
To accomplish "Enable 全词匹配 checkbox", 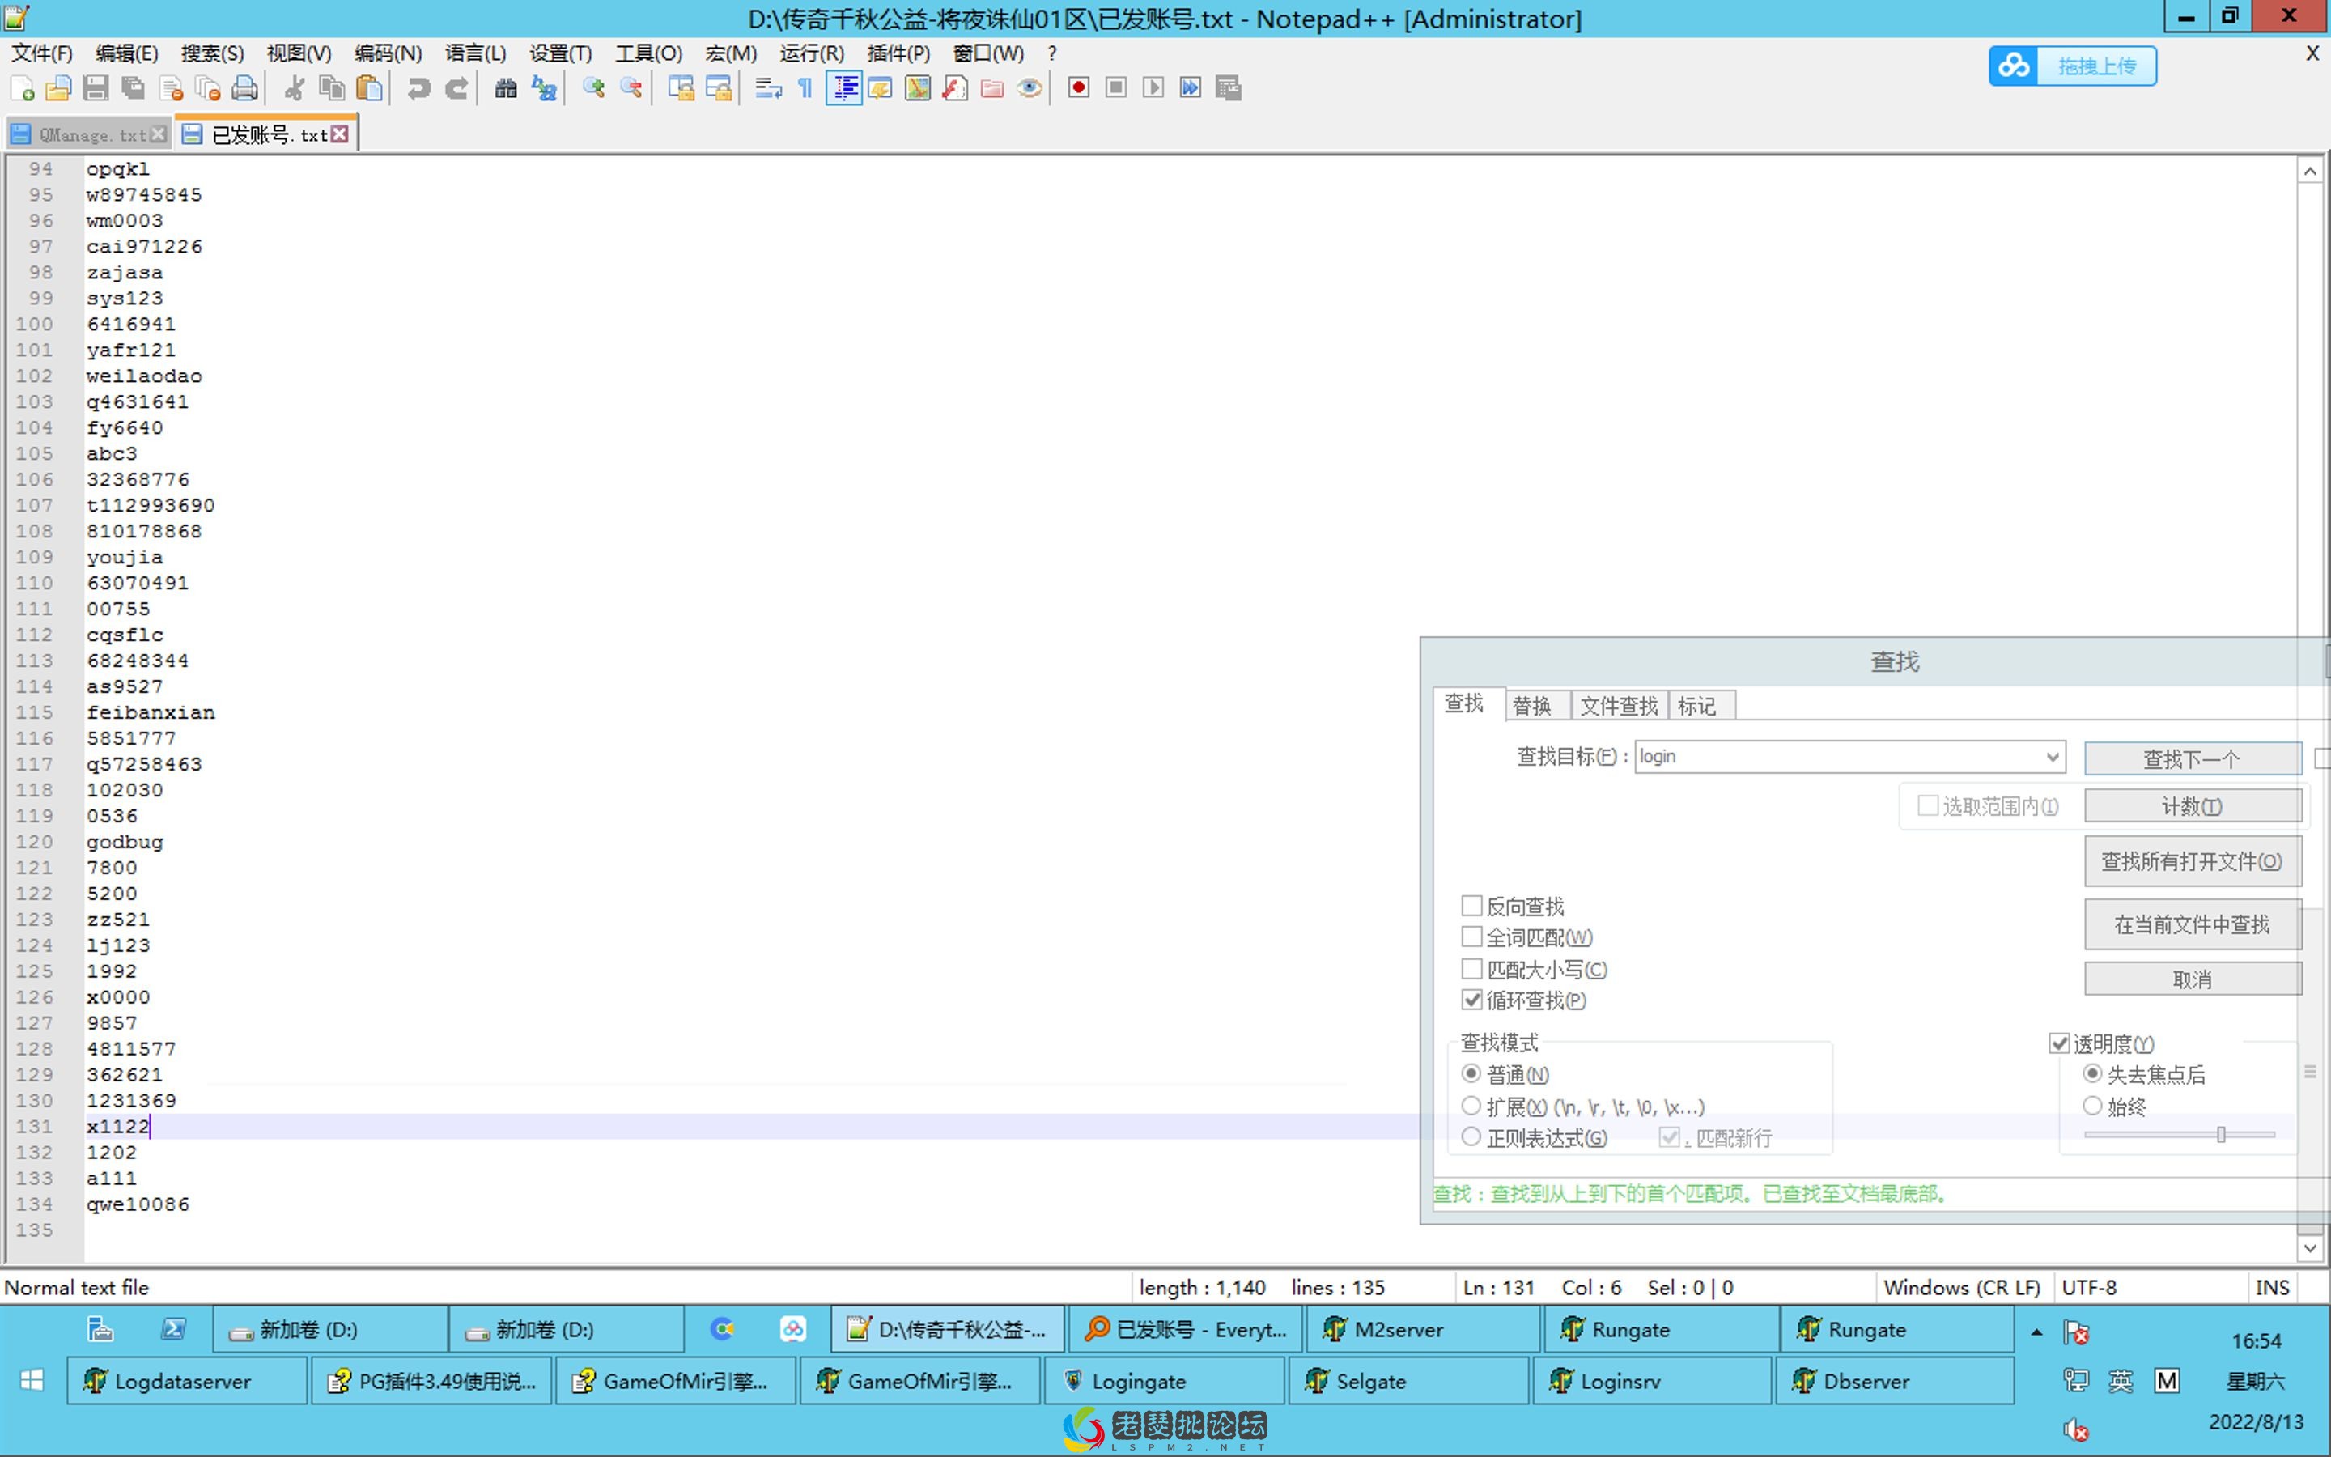I will coord(1471,937).
